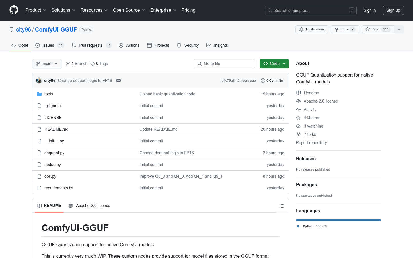Expand commit message ellipsis icon
This screenshot has height=258, width=413.
118,81
